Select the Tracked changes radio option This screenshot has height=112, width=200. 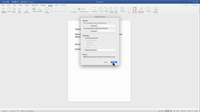click(86, 40)
